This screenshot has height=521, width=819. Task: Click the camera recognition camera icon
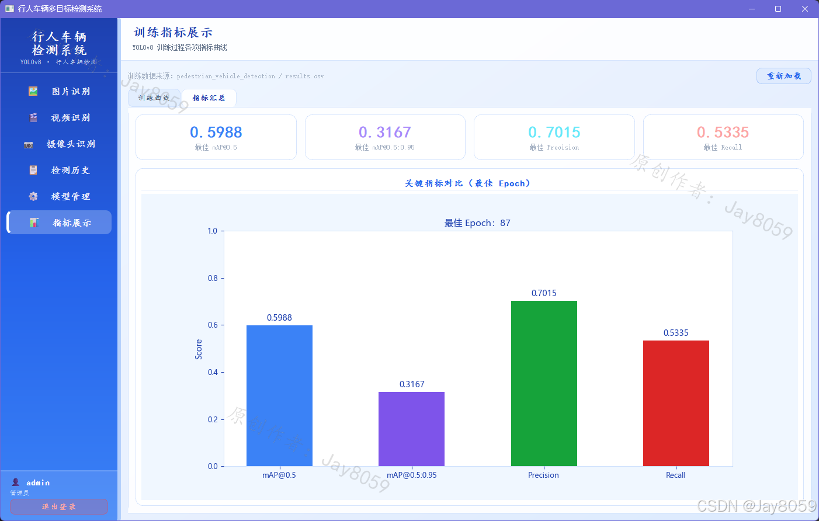tap(29, 144)
